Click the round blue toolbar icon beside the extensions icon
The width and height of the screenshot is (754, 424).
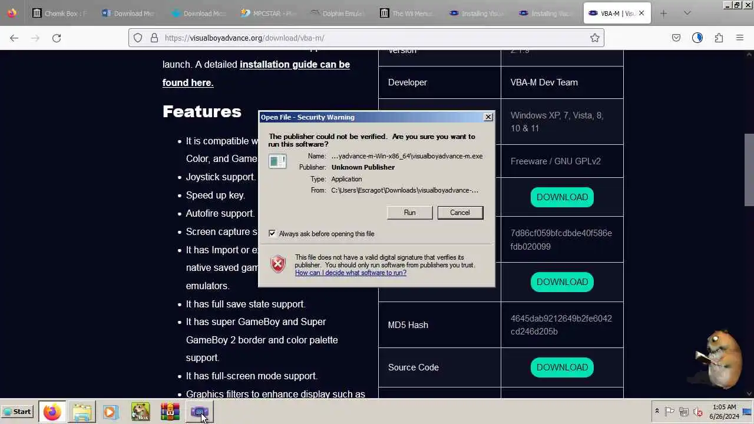coord(697,38)
